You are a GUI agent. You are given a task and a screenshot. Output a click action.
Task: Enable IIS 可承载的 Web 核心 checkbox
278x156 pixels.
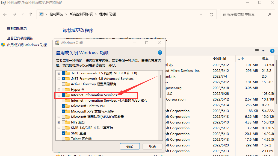pos(63,101)
